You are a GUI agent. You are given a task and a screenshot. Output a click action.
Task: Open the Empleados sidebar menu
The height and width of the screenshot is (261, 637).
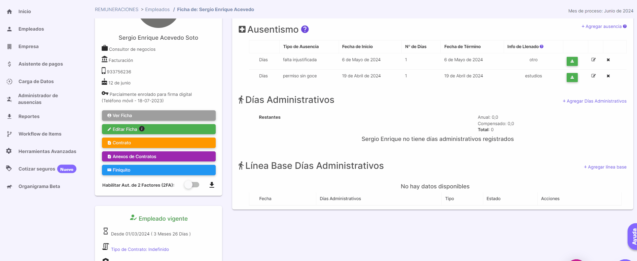(31, 29)
